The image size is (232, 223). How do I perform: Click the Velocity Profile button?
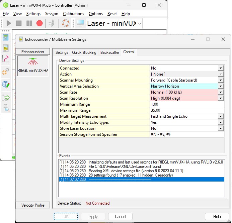coord(33,205)
